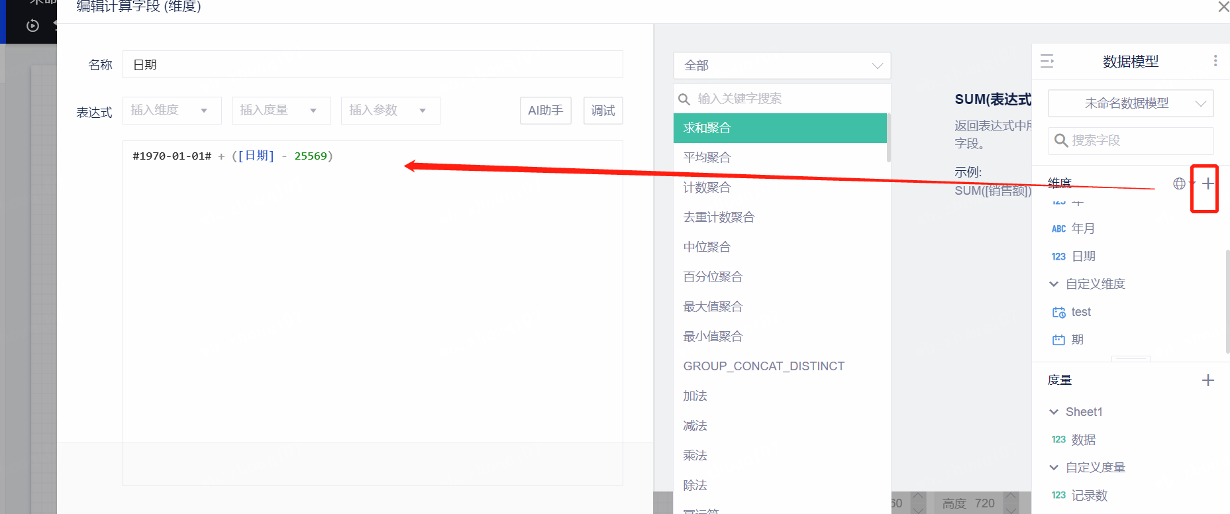The image size is (1230, 514).
Task: Click the function list scrollbar
Action: (x=889, y=138)
